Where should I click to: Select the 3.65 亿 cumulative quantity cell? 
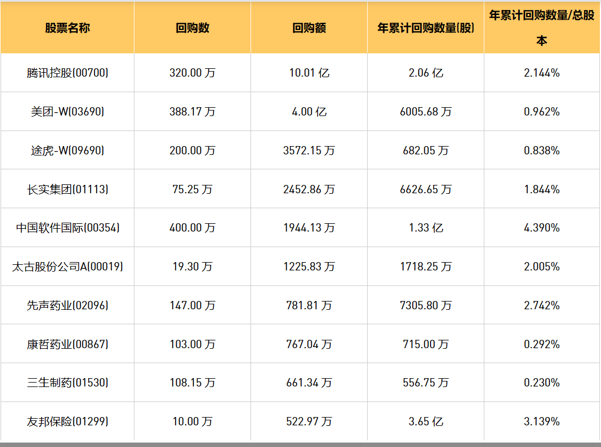pyautogui.click(x=425, y=421)
